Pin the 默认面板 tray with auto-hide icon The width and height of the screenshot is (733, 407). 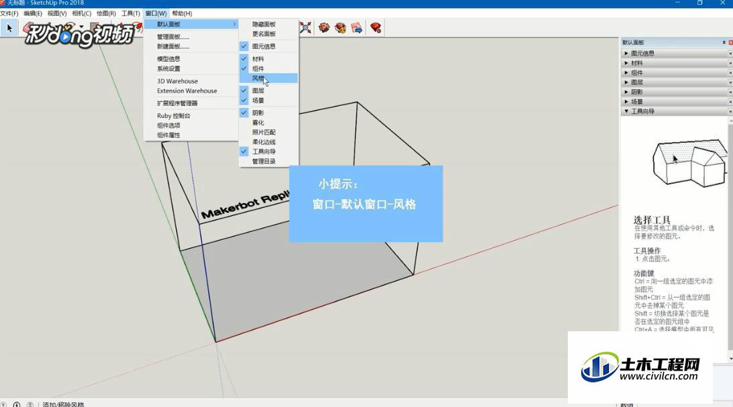click(x=724, y=42)
